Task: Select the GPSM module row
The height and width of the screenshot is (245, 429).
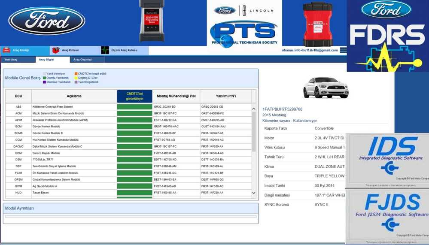Action: [128, 180]
